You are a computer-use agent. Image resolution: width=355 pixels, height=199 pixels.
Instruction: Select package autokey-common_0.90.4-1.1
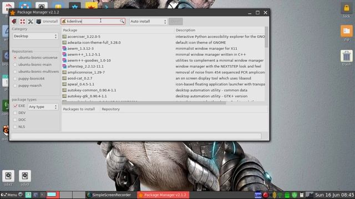pos(163,90)
